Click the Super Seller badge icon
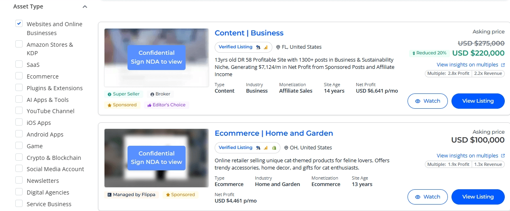Image resolution: width=510 pixels, height=211 pixels. [109, 94]
